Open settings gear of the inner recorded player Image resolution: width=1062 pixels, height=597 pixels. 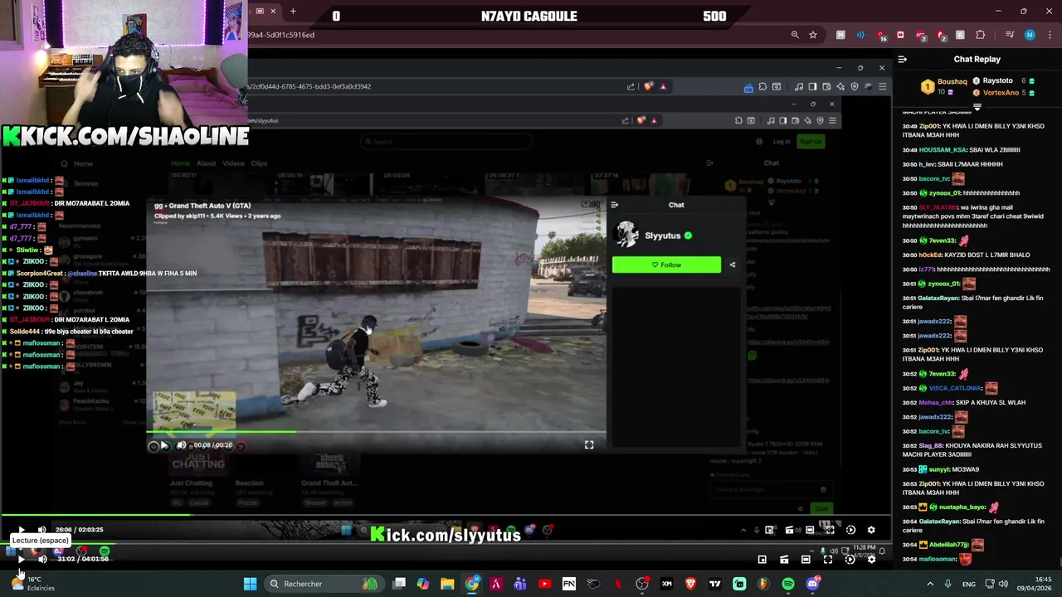click(x=871, y=530)
